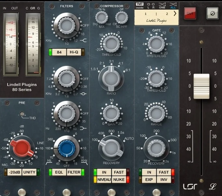Click the TMT inside icon

[140, 6]
